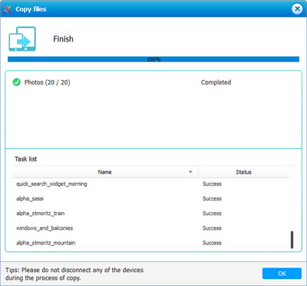The image size is (307, 286).
Task: Select the windows_and_balconies task row
Action: 151,228
